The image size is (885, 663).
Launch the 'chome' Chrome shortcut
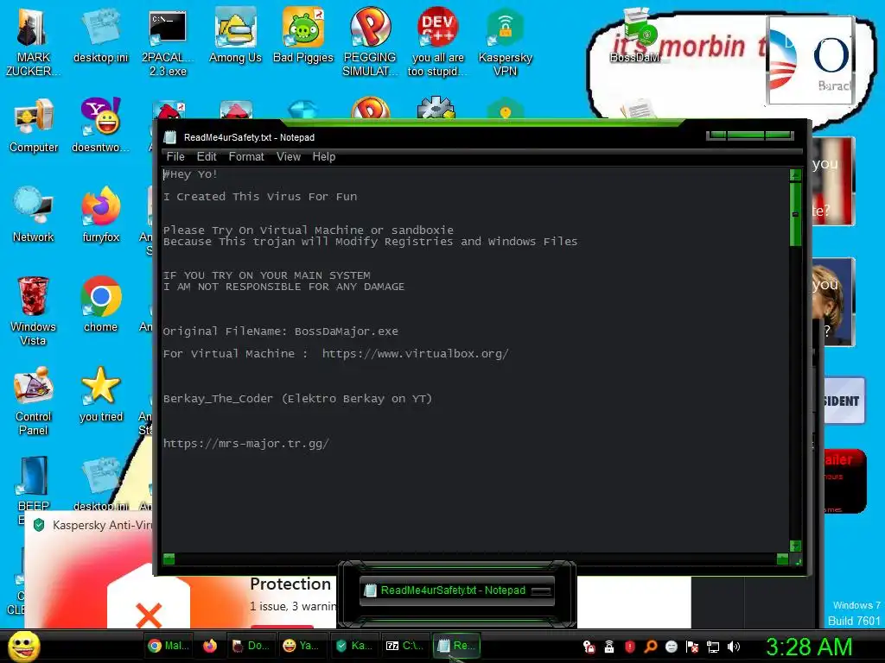(x=100, y=305)
